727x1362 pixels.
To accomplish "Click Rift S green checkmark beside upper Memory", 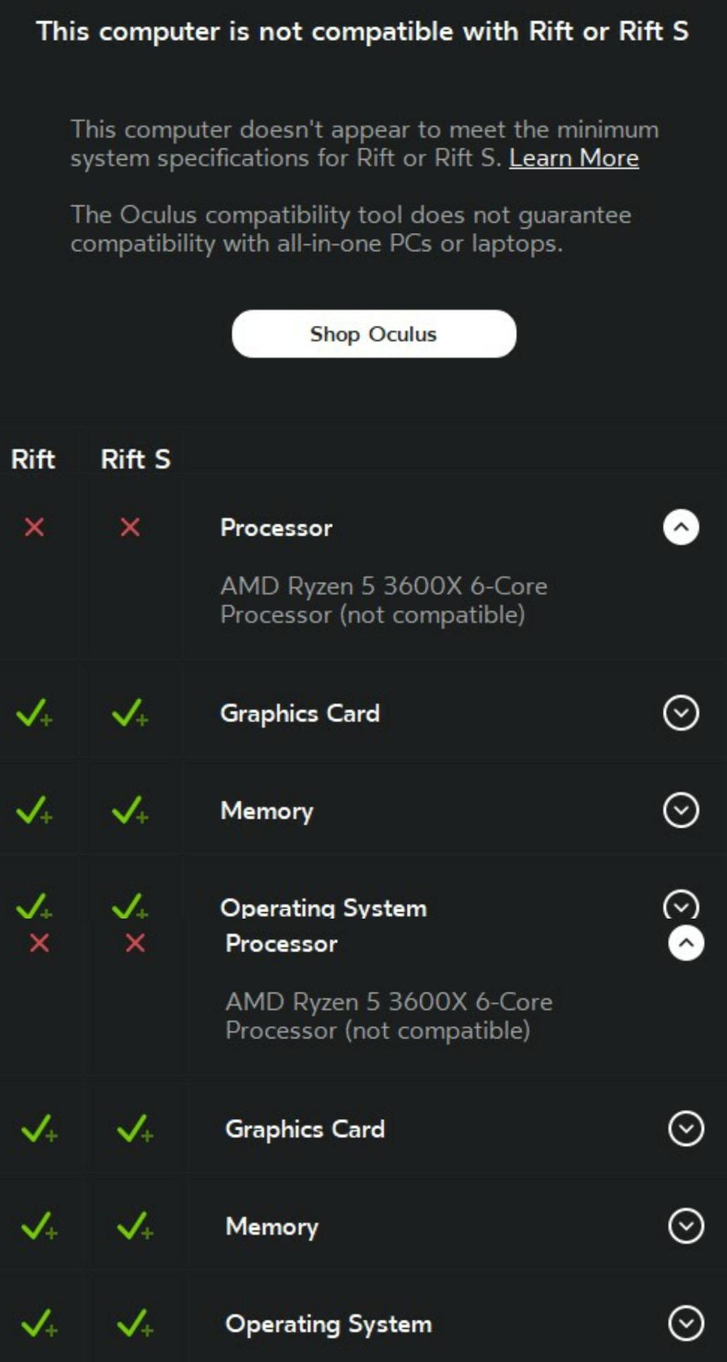I will 129,810.
